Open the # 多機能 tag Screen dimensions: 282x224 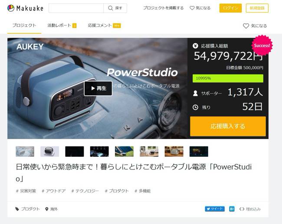pos(143,191)
